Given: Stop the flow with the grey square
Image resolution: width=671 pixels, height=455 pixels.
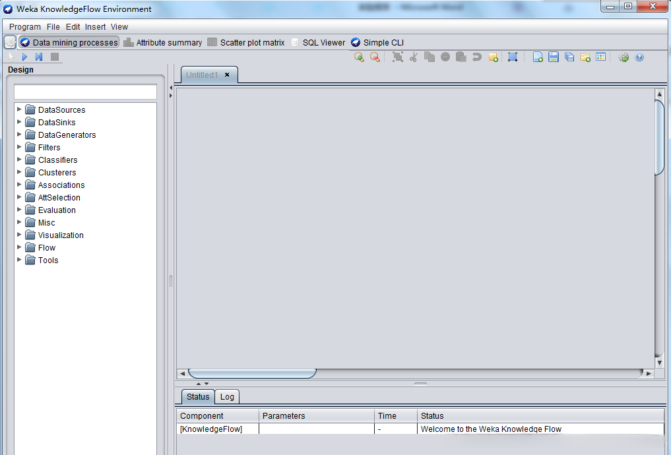Looking at the screenshot, I should pyautogui.click(x=55, y=57).
